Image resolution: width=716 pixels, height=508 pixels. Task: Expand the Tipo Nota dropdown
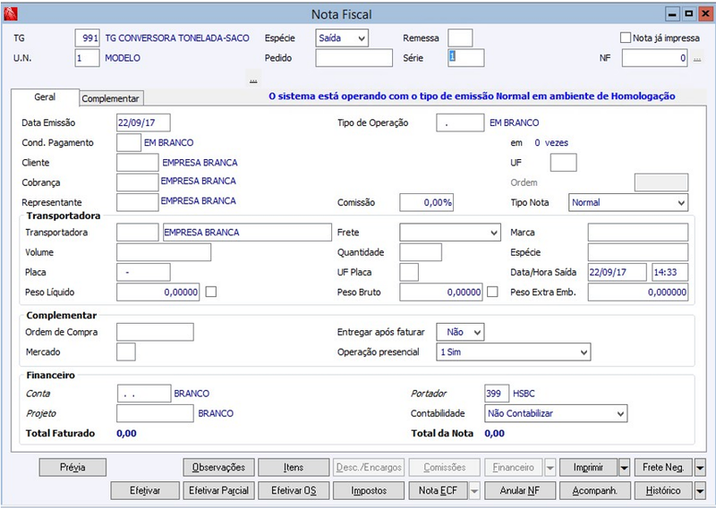628,203
